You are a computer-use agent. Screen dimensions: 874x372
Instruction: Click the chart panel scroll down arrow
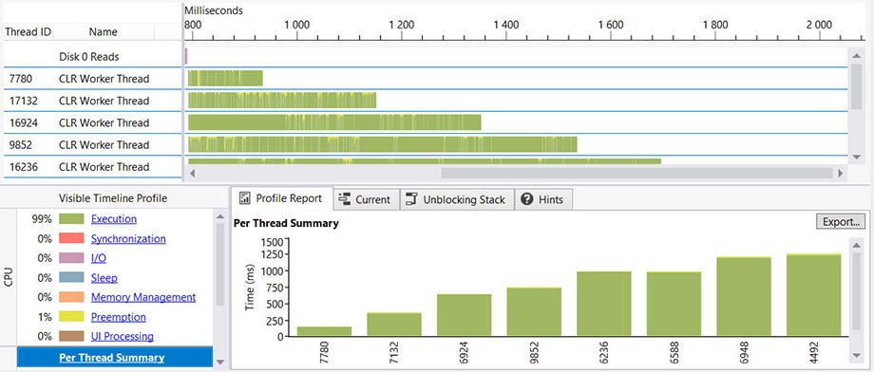click(x=857, y=355)
